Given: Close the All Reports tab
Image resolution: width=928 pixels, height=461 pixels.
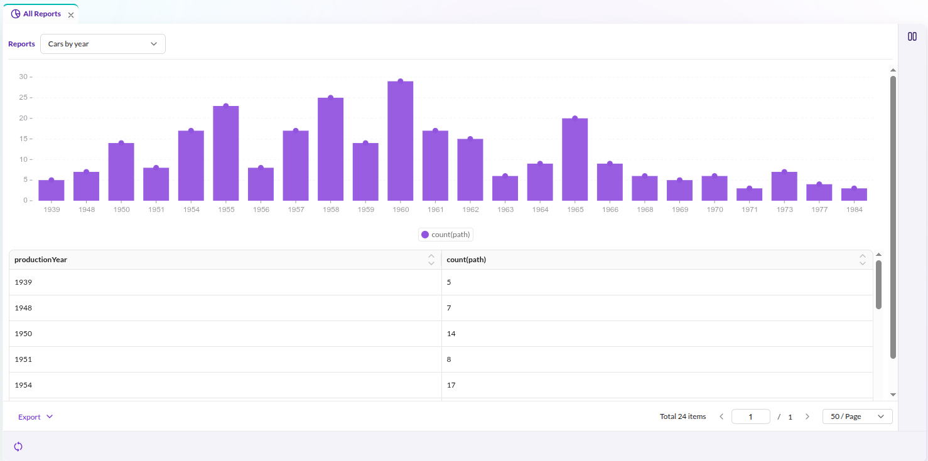Looking at the screenshot, I should 71,14.
